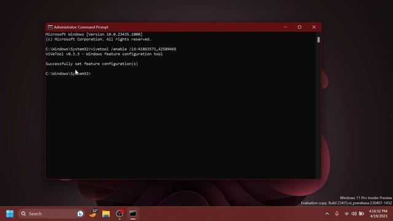Click the 'Successfully set feature configuration(s)' line
Viewport: 393px width, 221px height.
pos(91,64)
